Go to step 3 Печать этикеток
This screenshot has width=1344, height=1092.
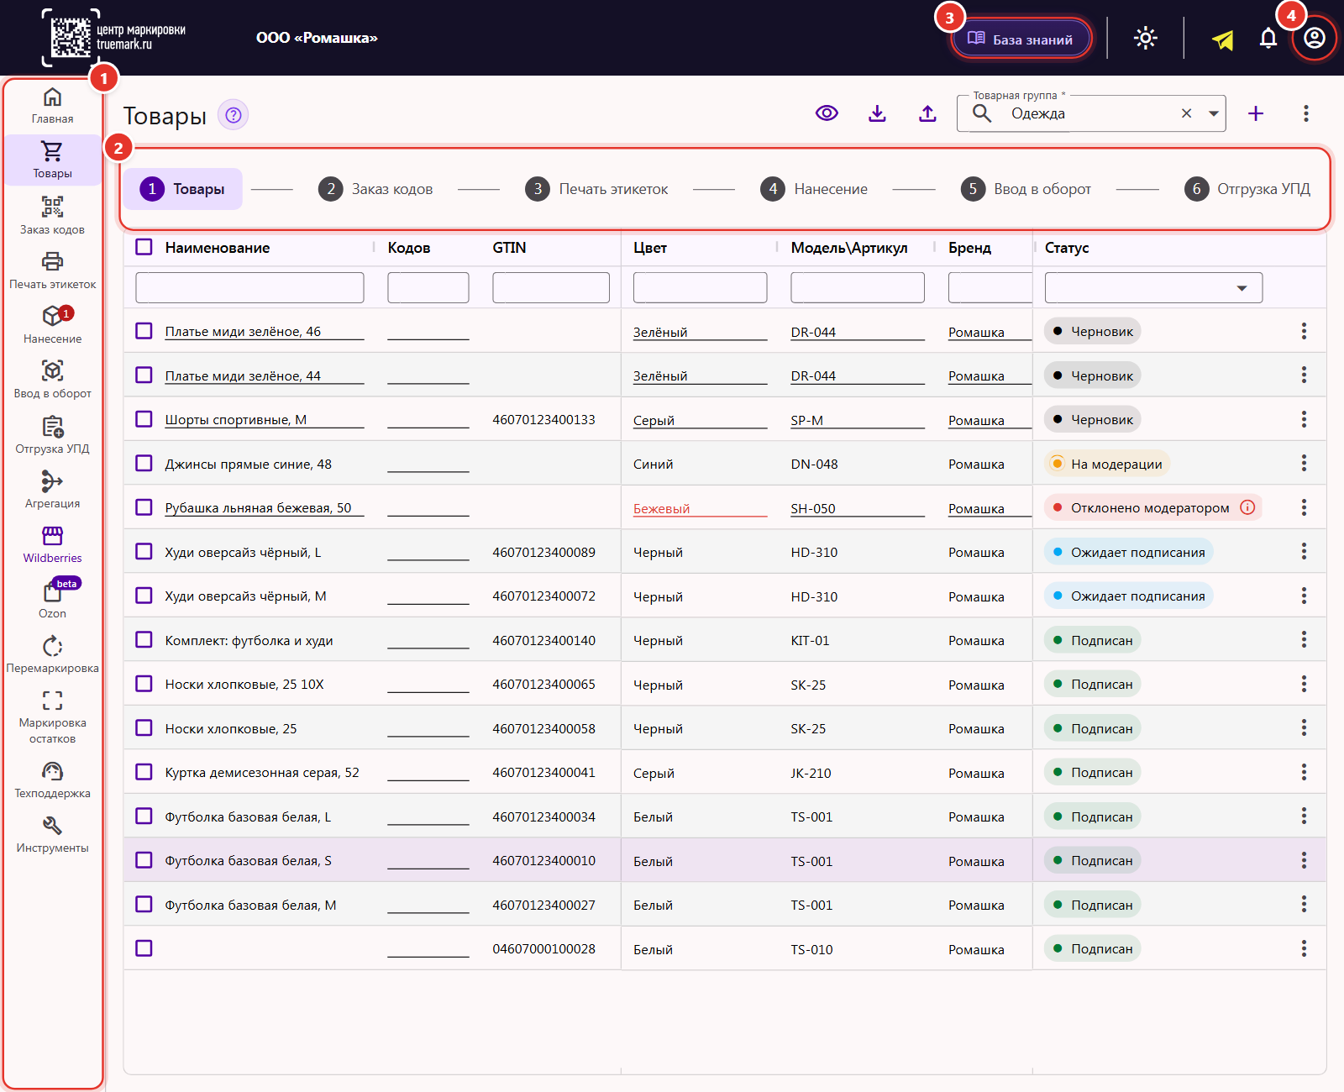tap(597, 189)
